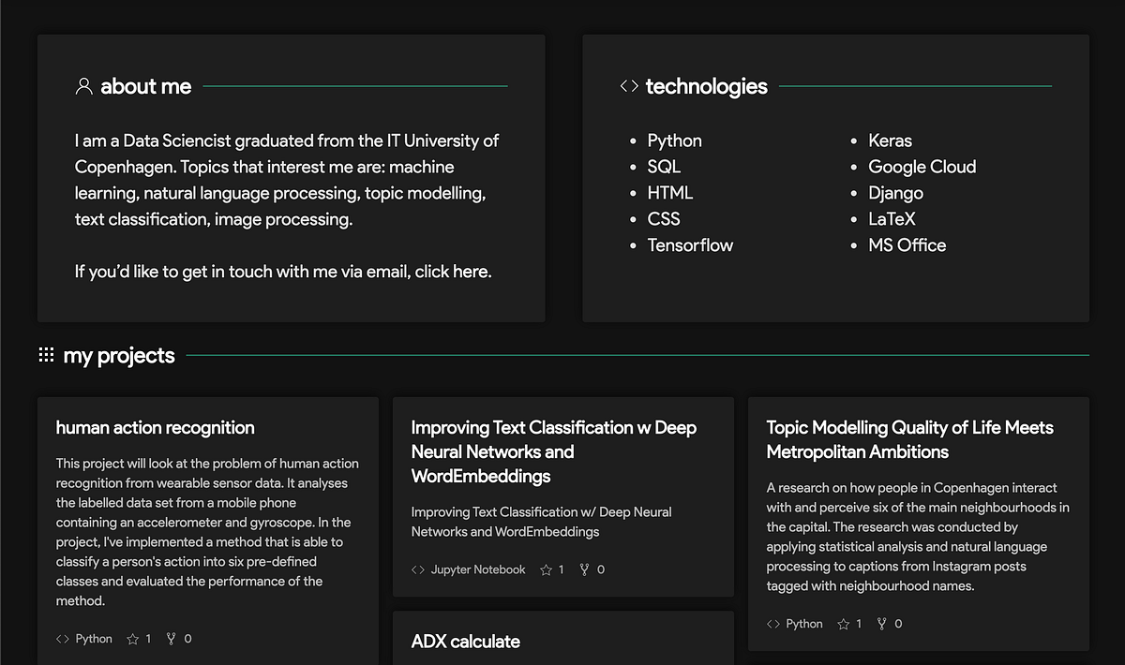Select "Google Cloud" in the technologies list
The image size is (1125, 665).
pyautogui.click(x=922, y=166)
